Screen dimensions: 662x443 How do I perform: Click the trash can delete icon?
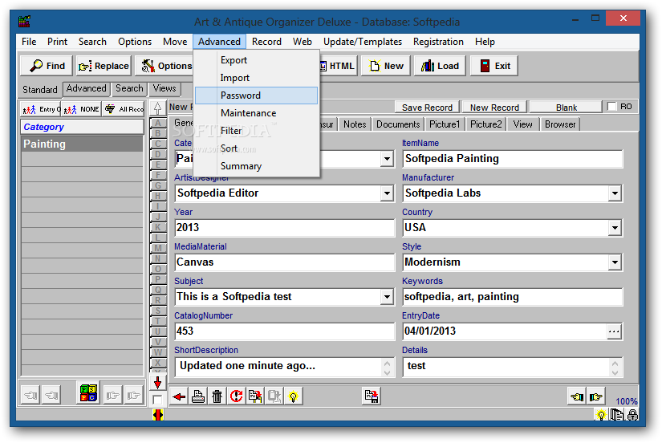click(x=217, y=396)
